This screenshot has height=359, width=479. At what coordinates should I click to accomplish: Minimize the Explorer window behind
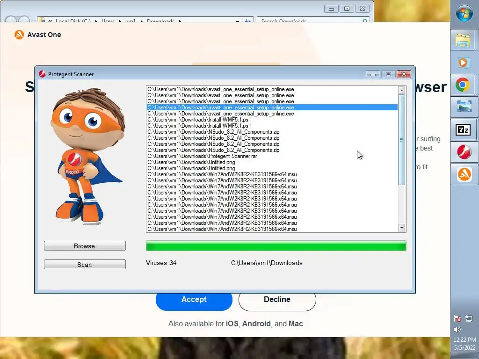(x=331, y=9)
